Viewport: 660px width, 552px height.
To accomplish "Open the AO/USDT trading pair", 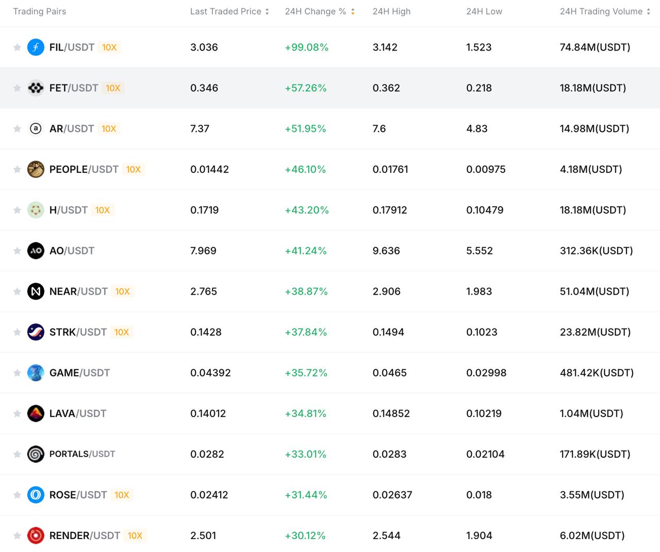I will 72,251.
